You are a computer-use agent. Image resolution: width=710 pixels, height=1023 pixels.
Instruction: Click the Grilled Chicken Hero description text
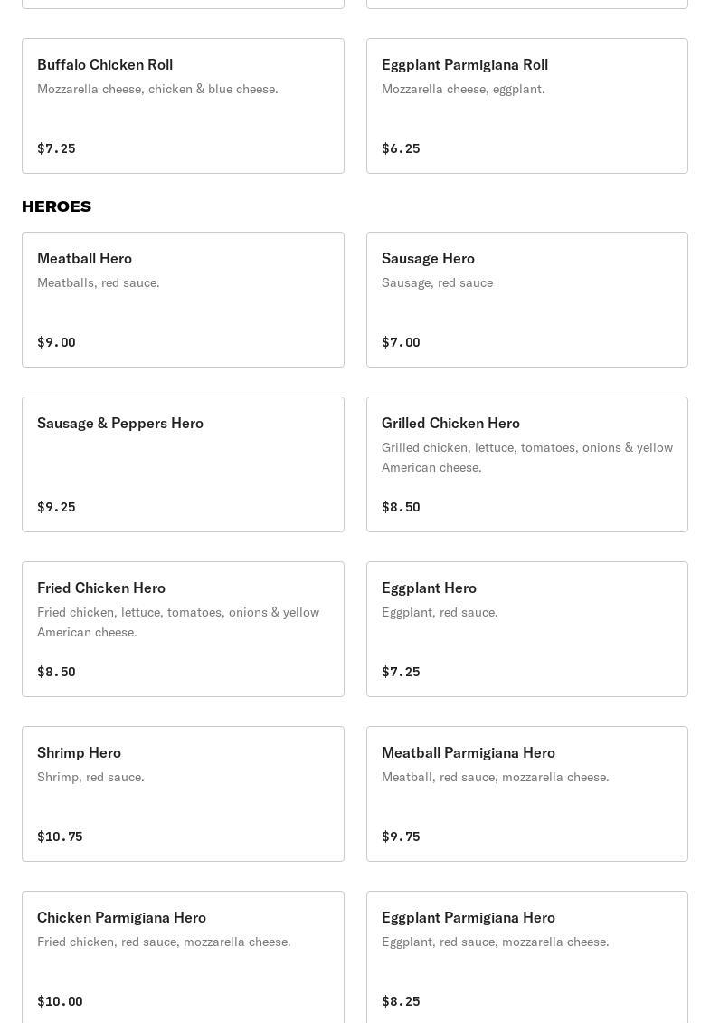point(526,457)
